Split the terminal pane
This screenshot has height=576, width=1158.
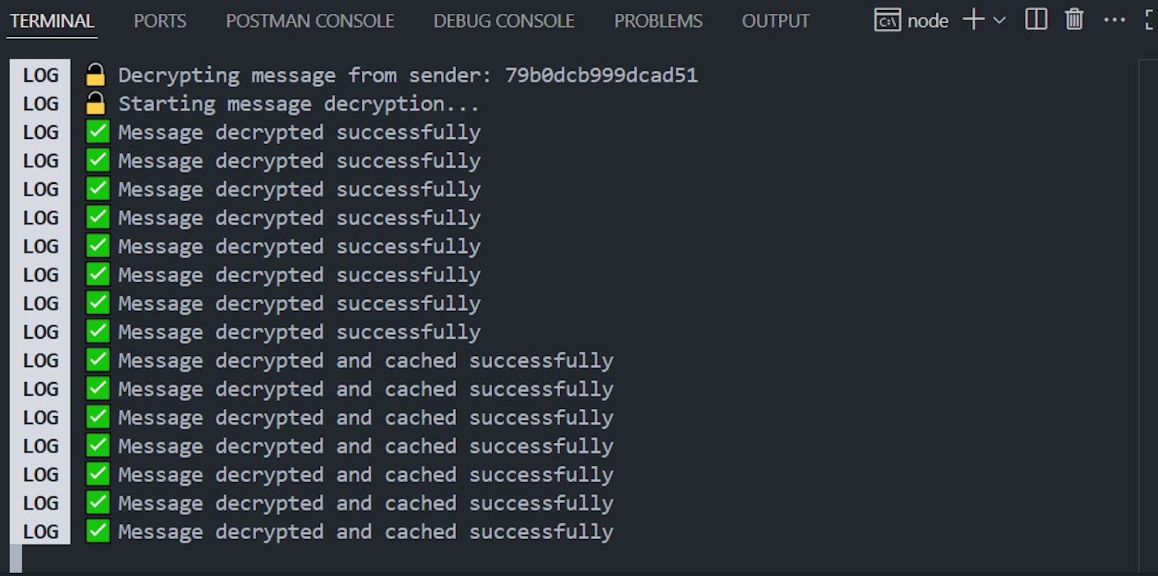(1036, 20)
